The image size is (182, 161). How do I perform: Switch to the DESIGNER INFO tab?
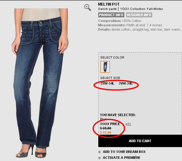click(x=139, y=15)
